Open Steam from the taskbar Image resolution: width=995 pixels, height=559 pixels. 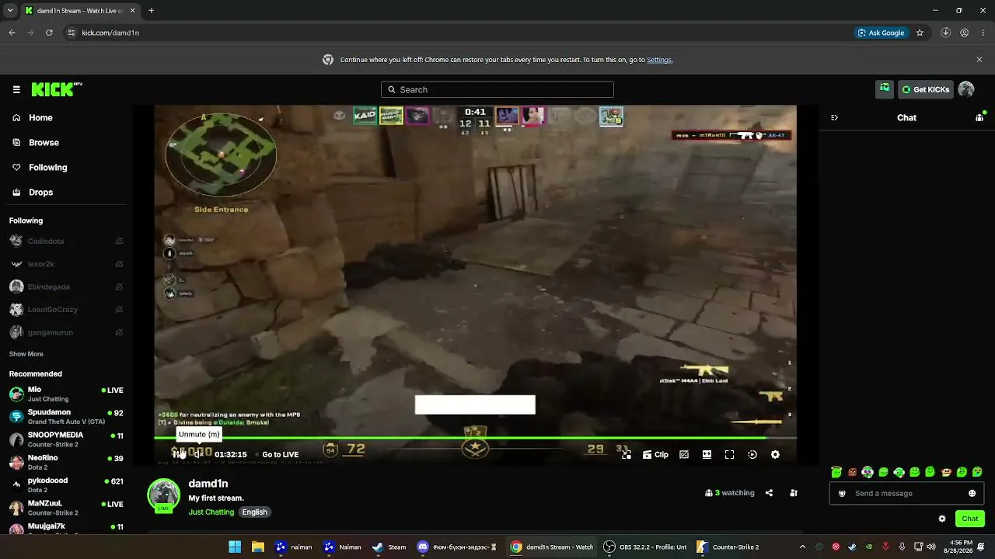[389, 547]
